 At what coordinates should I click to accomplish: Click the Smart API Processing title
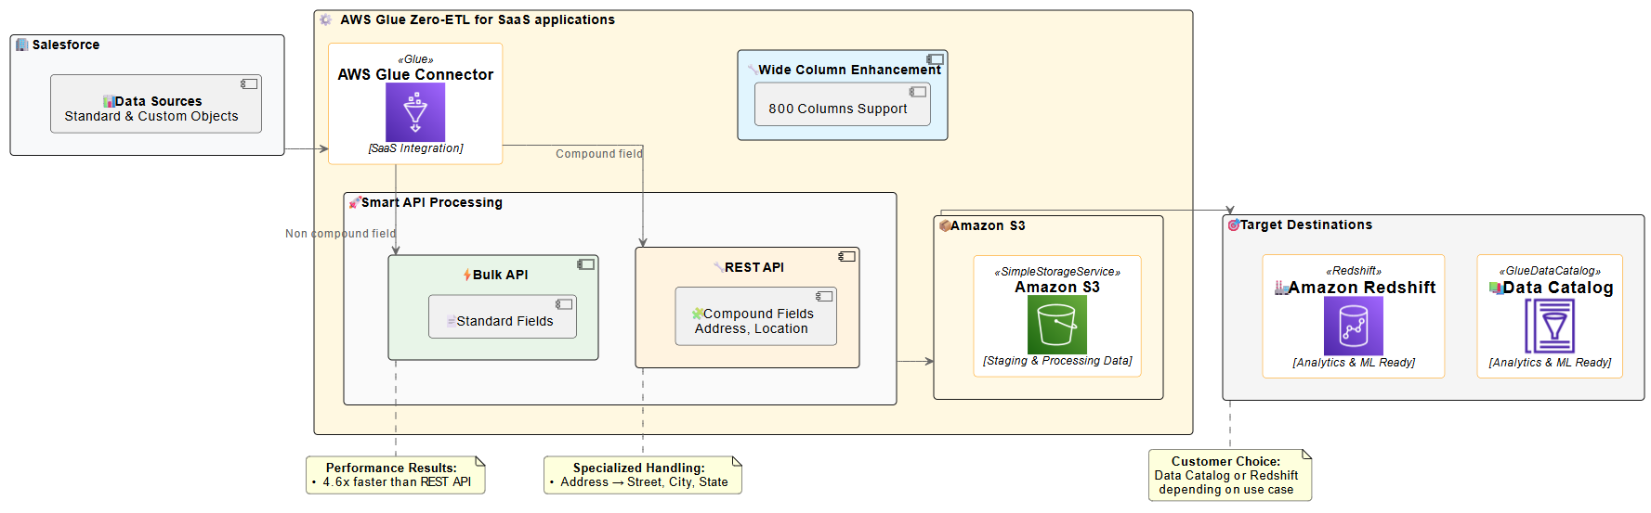click(432, 202)
